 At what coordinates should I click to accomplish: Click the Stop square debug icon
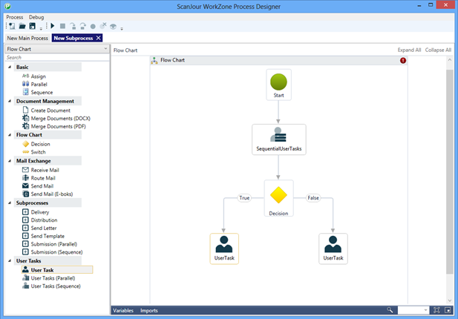(62, 26)
